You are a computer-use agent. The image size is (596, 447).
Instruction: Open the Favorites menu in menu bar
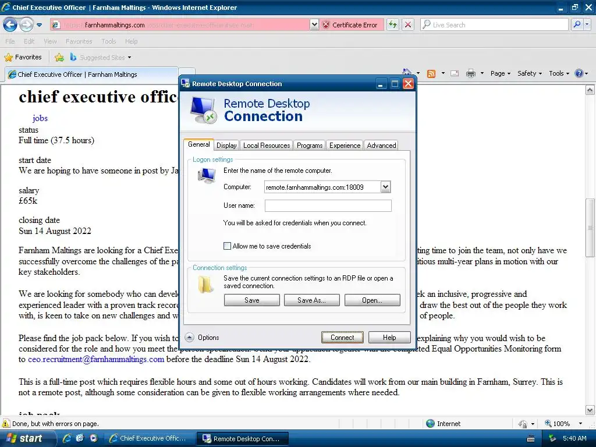click(79, 41)
